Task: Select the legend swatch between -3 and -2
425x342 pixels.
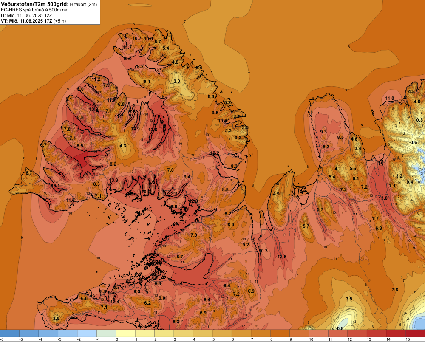Action: point(68,334)
